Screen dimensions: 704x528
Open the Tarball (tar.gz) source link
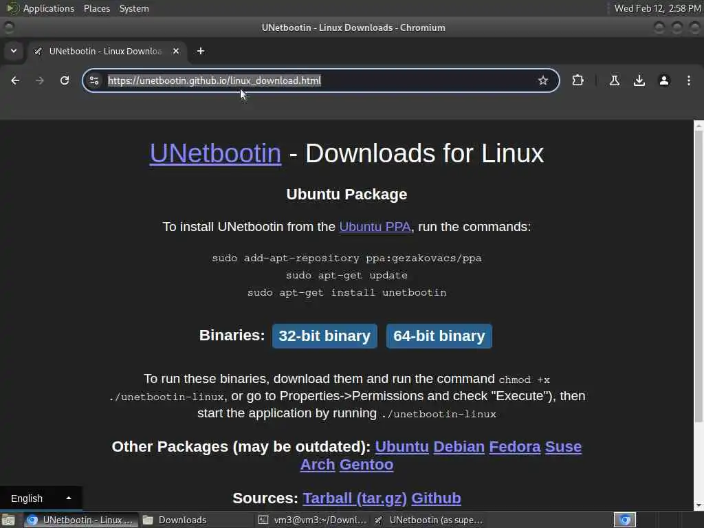[x=355, y=498]
